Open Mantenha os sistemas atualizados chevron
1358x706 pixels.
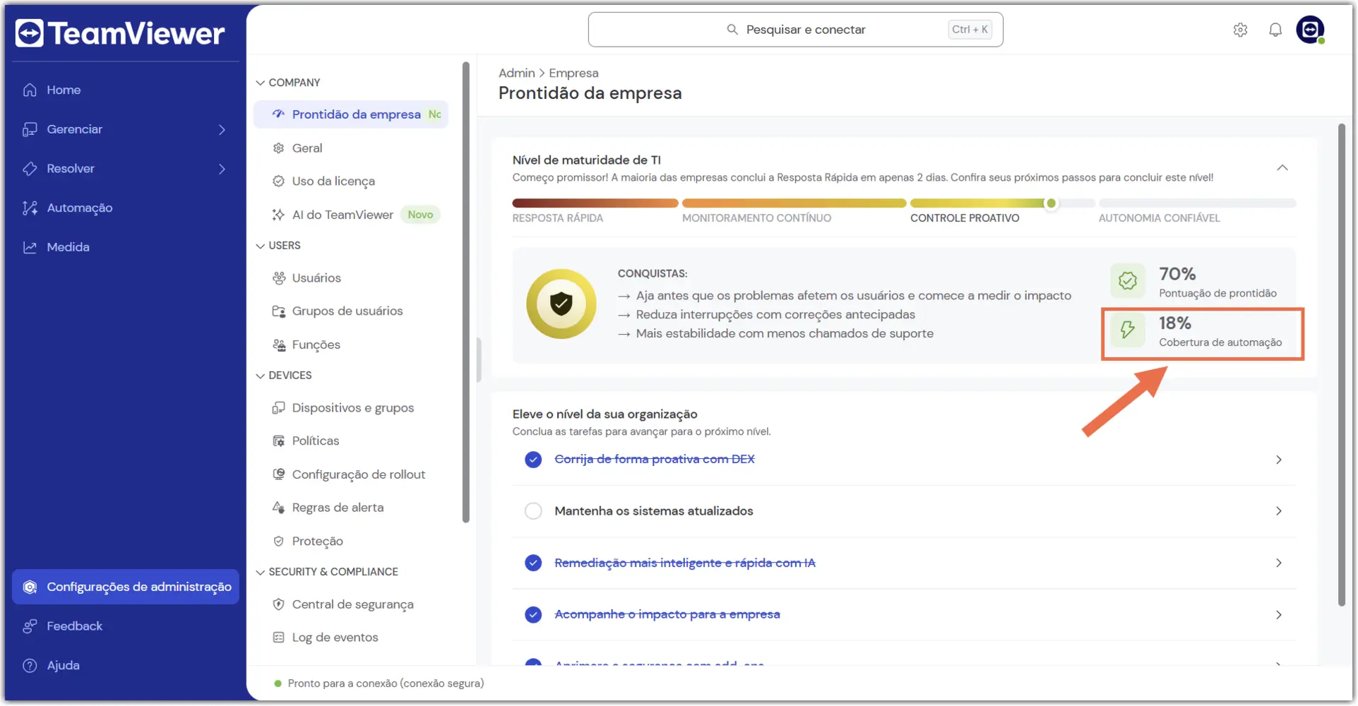pyautogui.click(x=1278, y=511)
